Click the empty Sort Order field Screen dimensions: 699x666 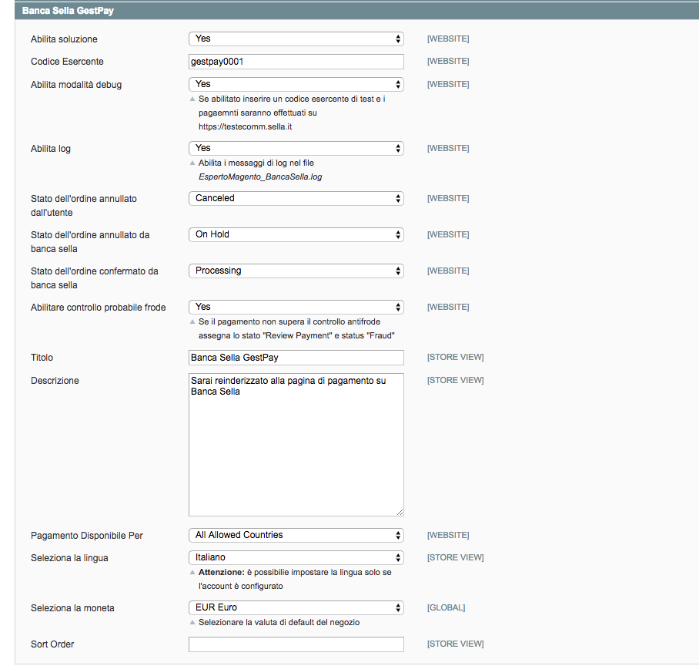296,644
